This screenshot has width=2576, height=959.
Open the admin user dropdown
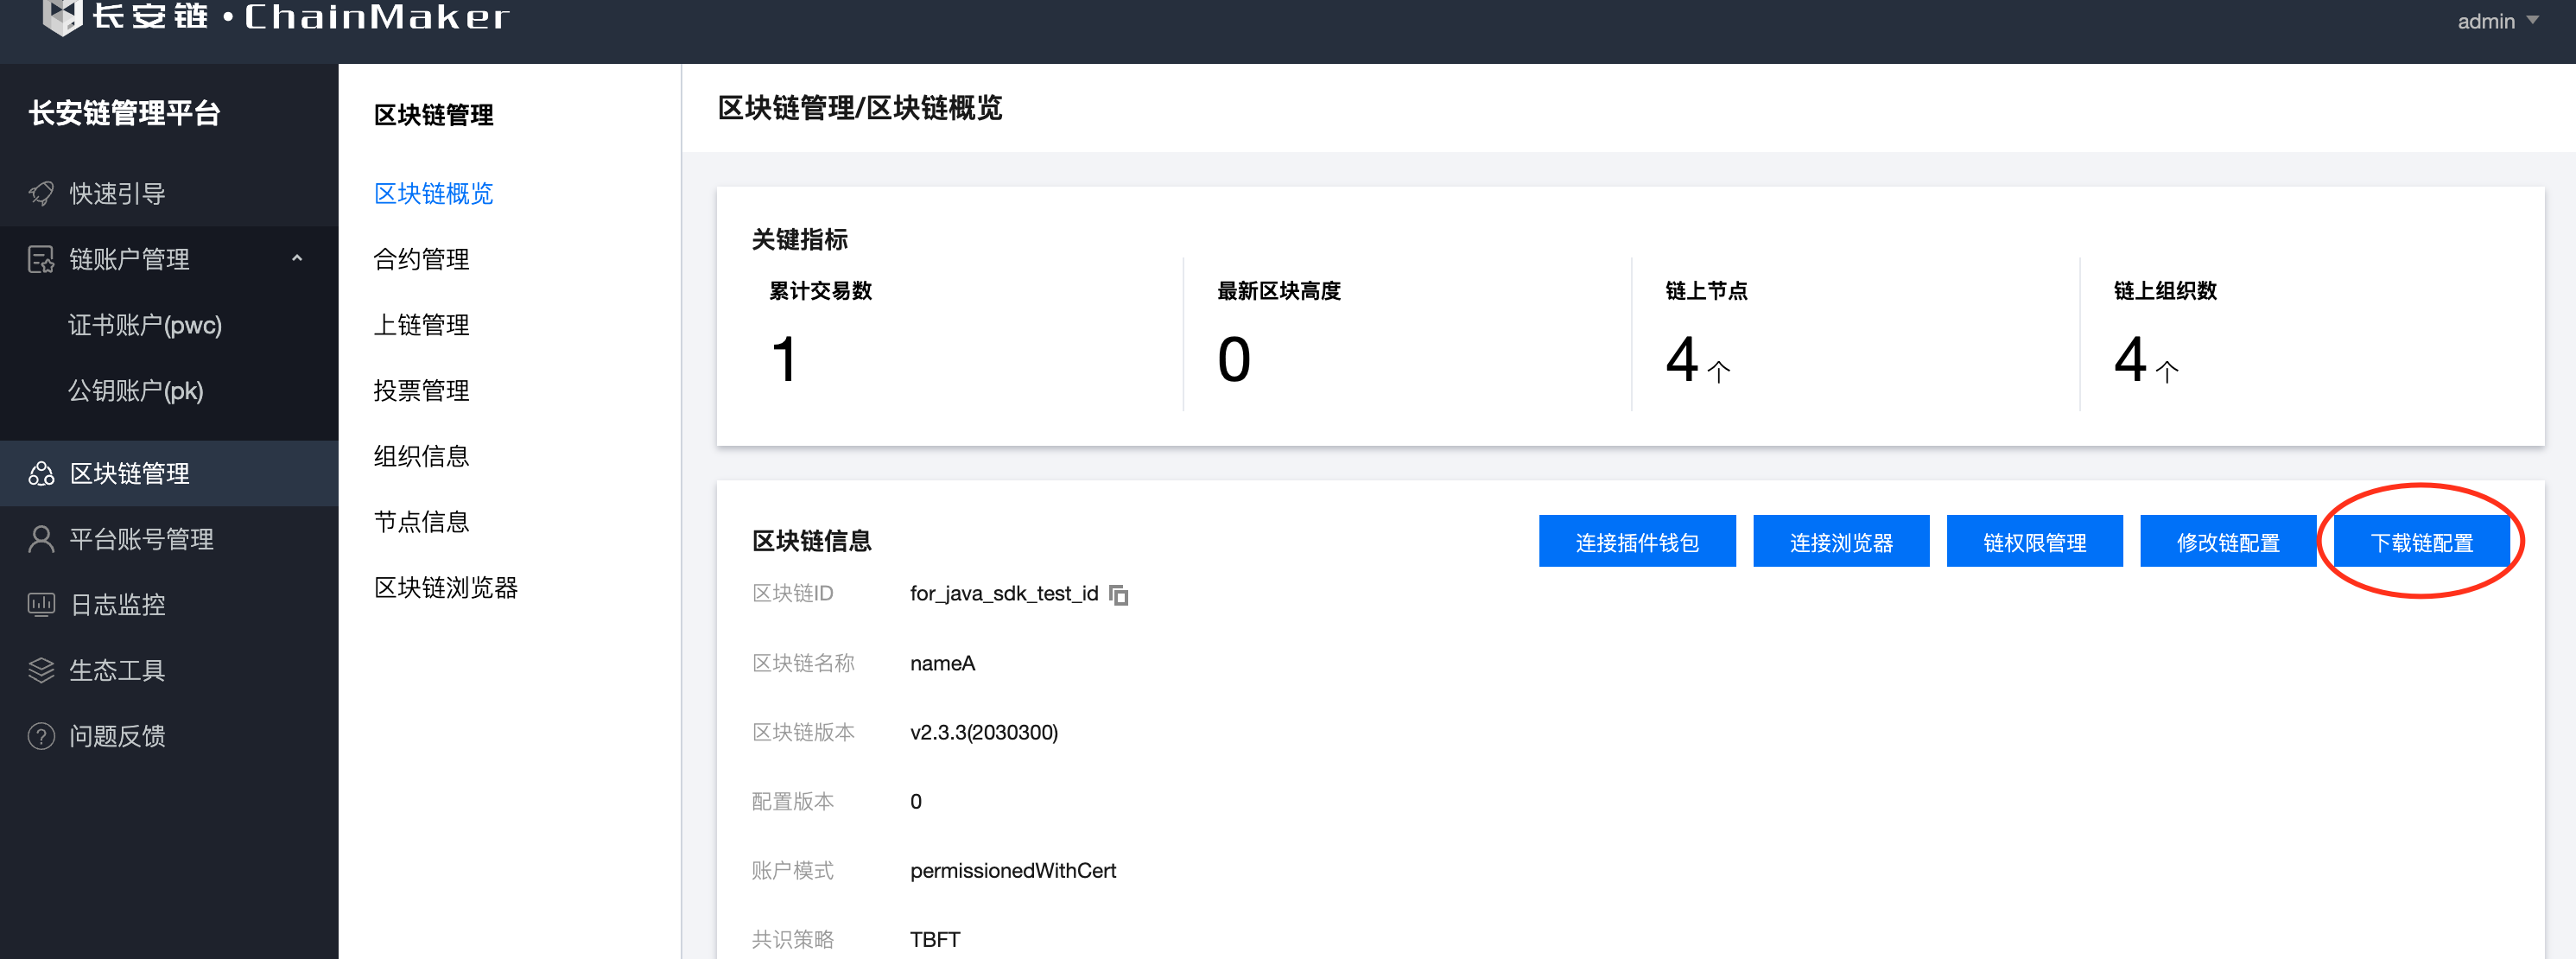point(2498,21)
